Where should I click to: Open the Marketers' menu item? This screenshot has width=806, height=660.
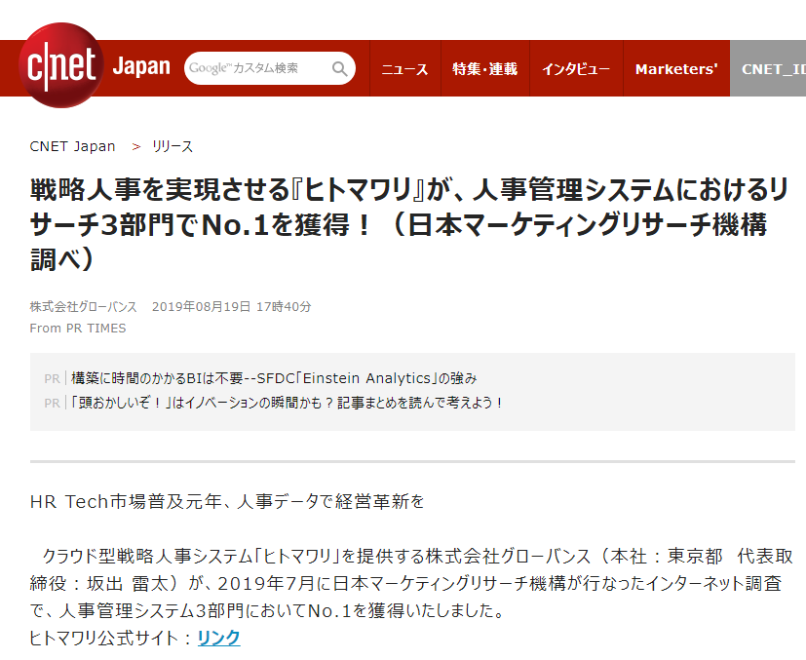[676, 68]
